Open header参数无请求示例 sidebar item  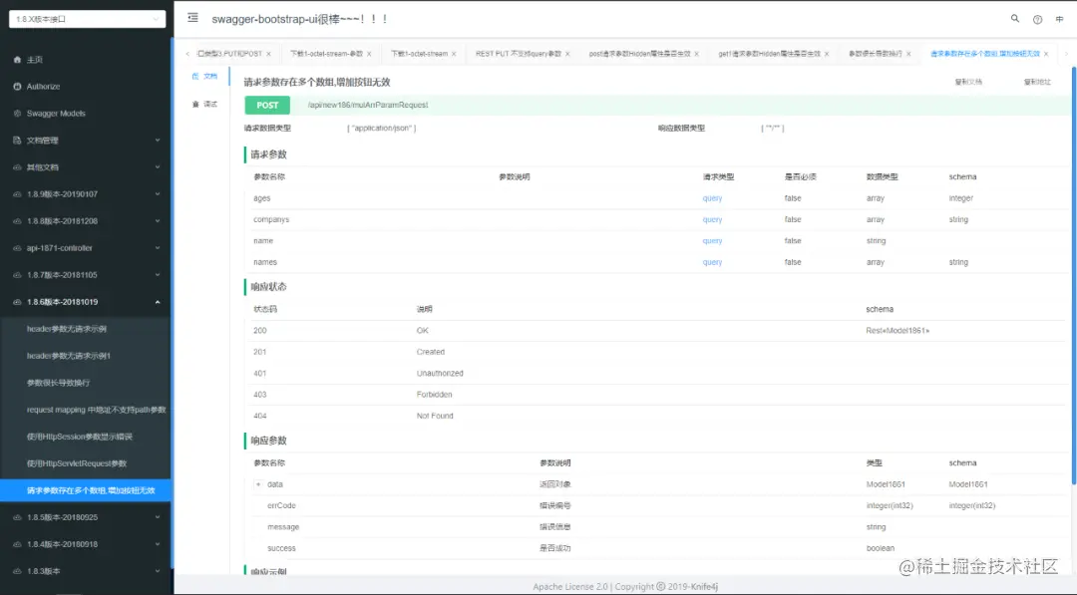[86, 329]
